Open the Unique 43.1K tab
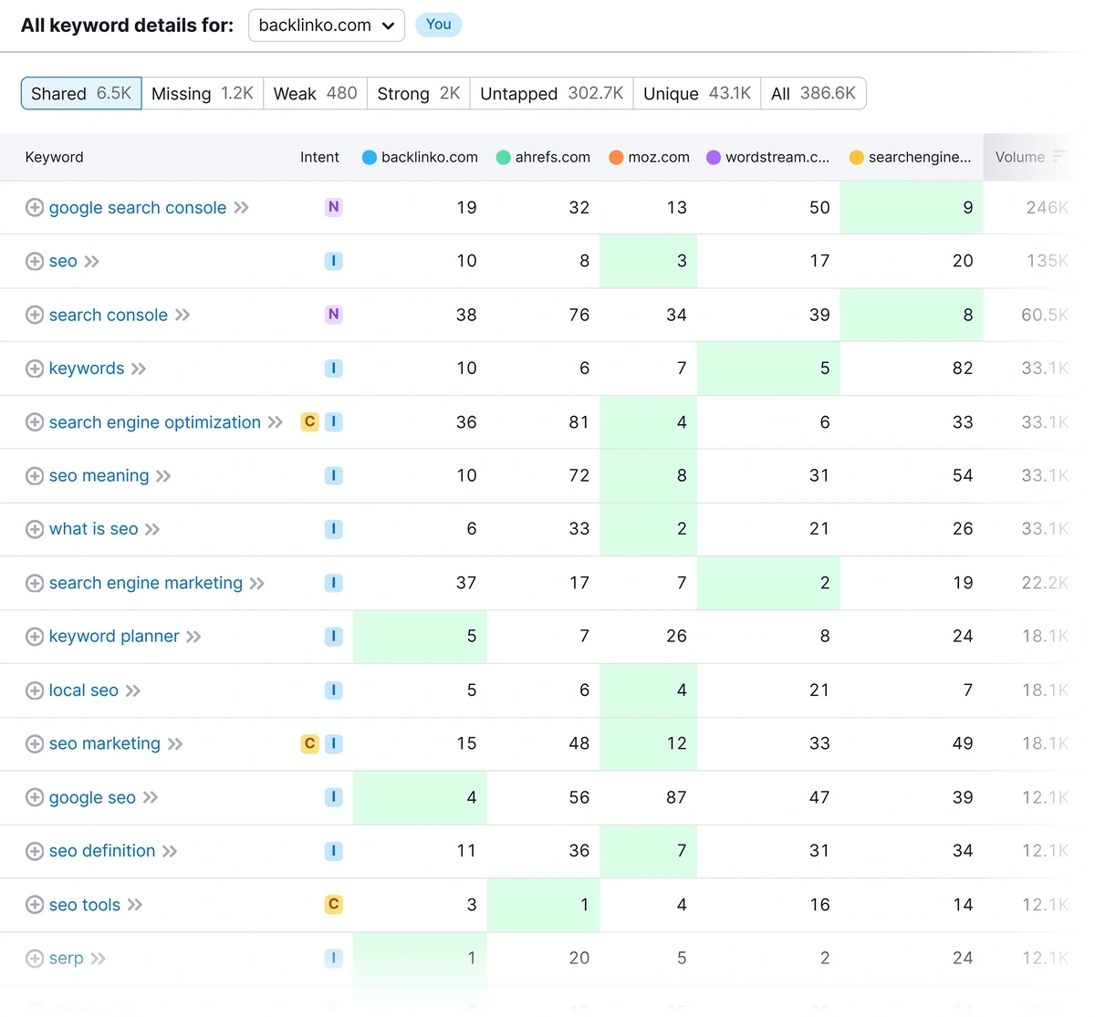 click(697, 93)
